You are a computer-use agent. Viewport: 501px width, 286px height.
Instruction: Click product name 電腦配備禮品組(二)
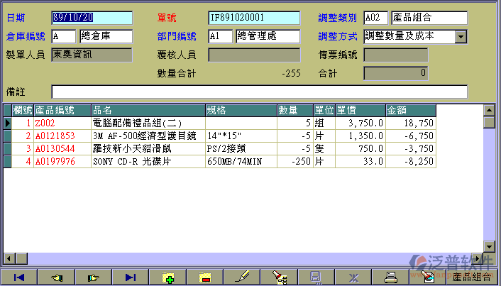point(138,123)
